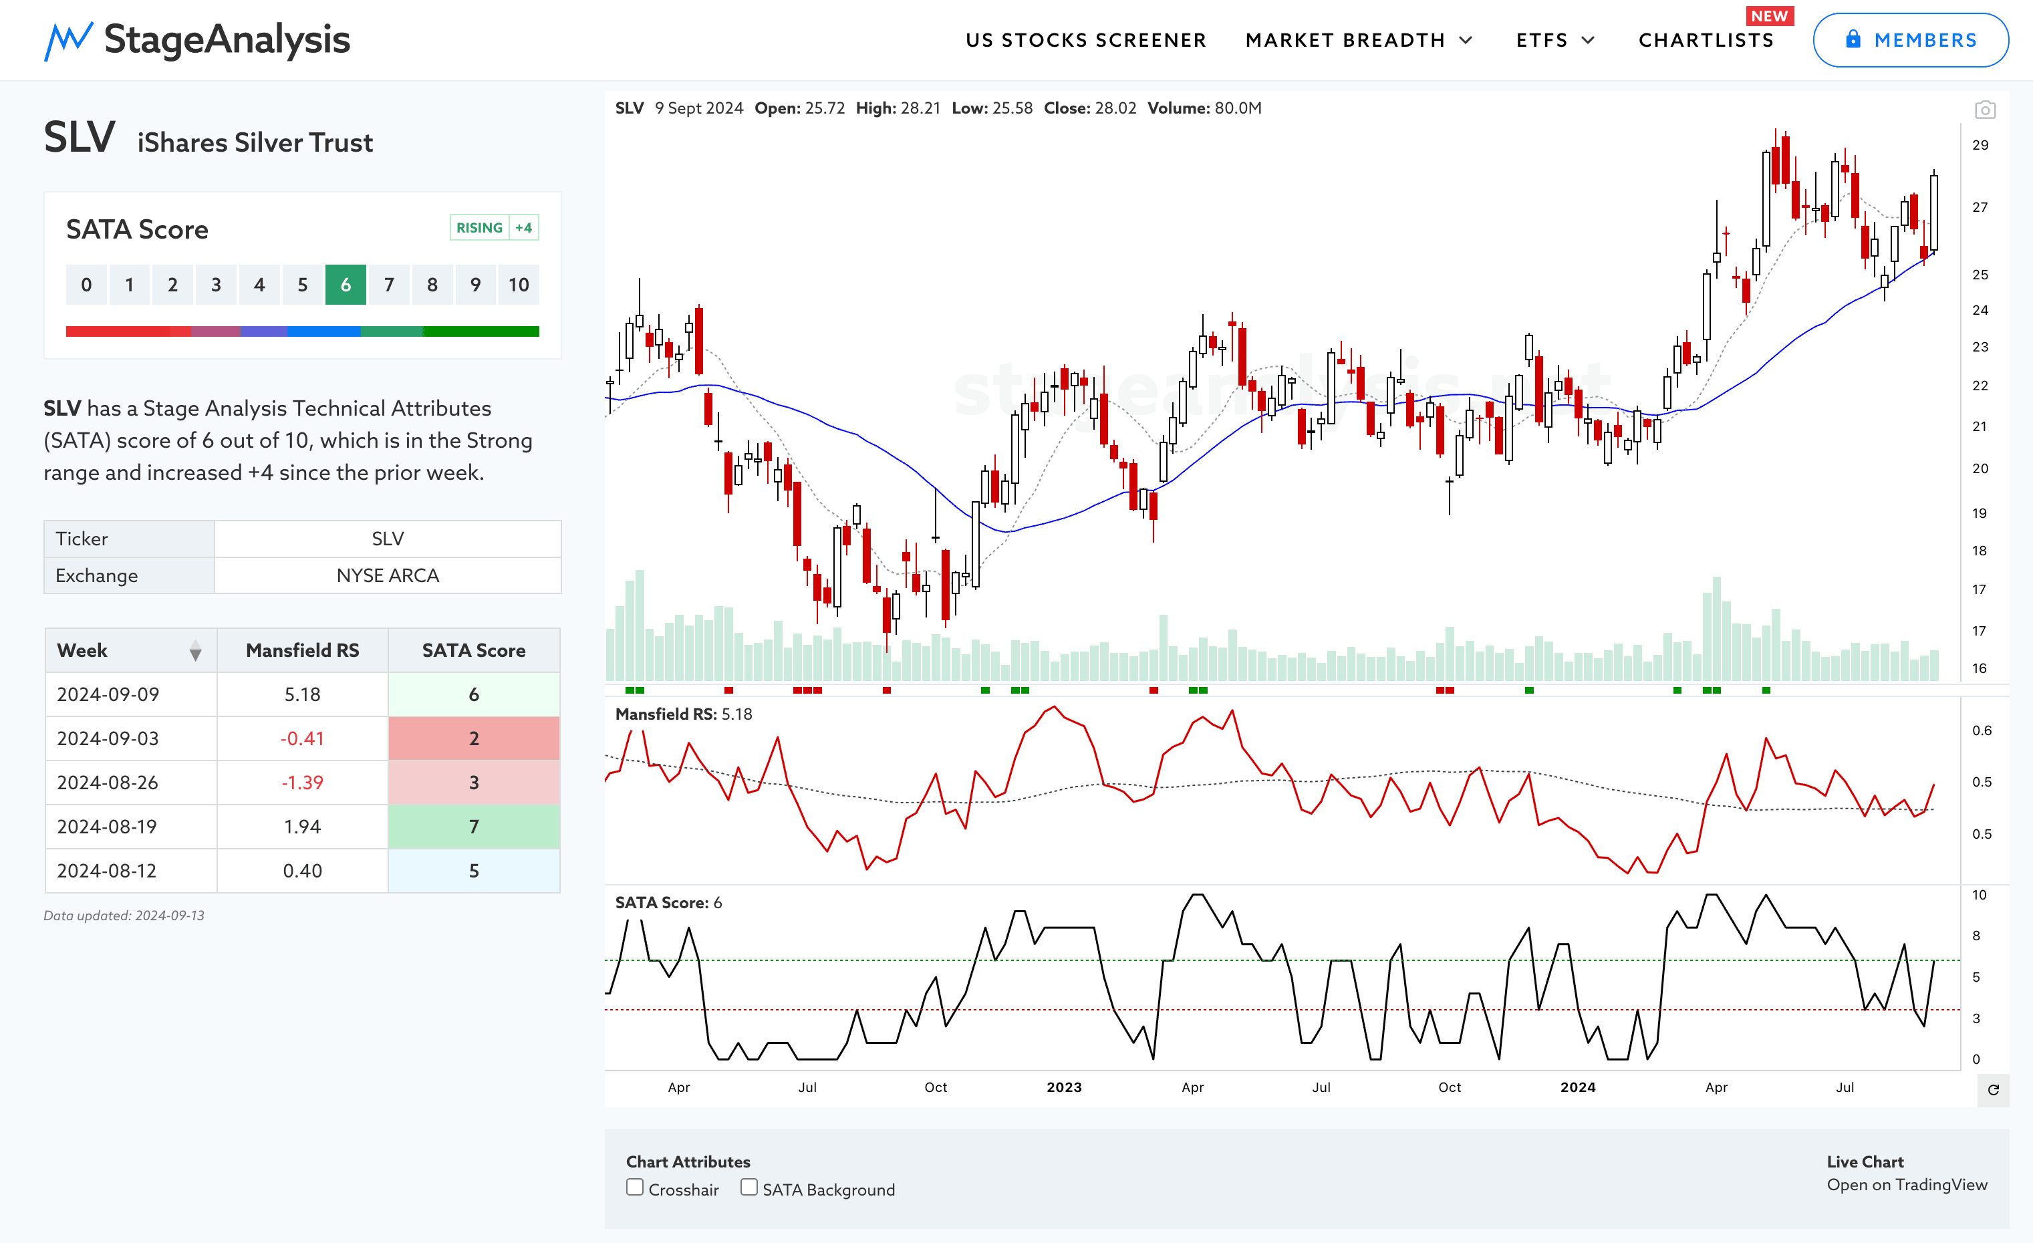This screenshot has width=2033, height=1243.
Task: Click the Week column sort arrows
Action: (194, 651)
